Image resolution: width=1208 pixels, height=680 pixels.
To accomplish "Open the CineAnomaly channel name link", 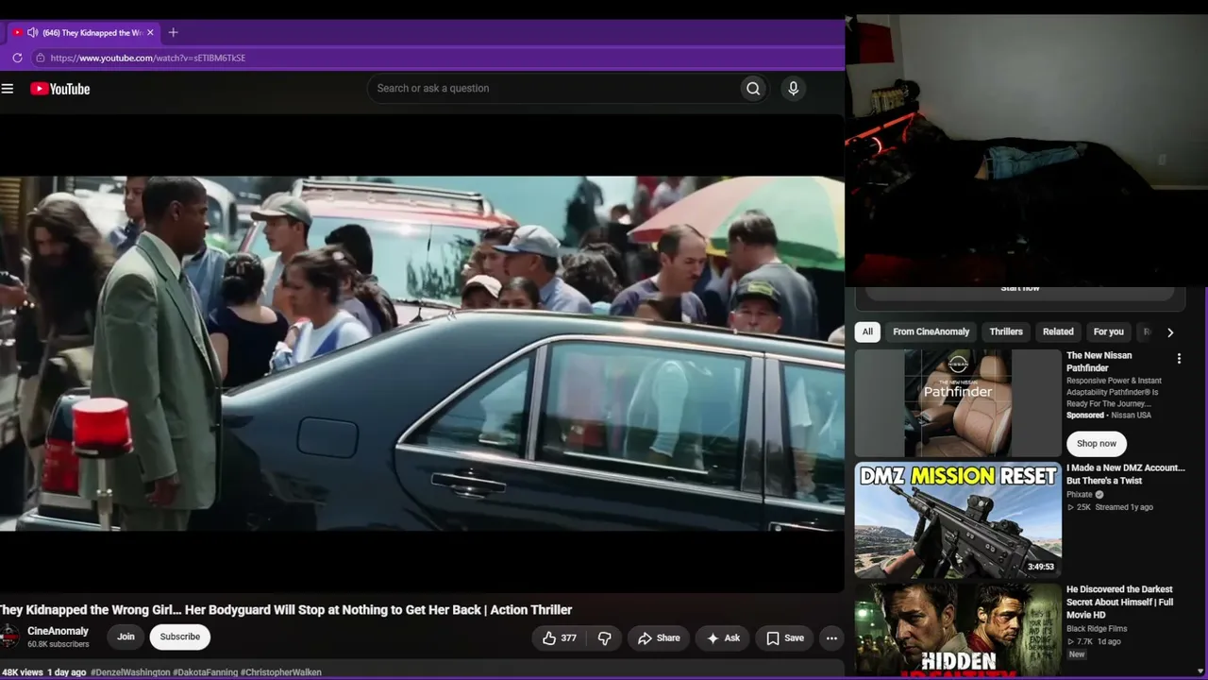I will coord(58,632).
